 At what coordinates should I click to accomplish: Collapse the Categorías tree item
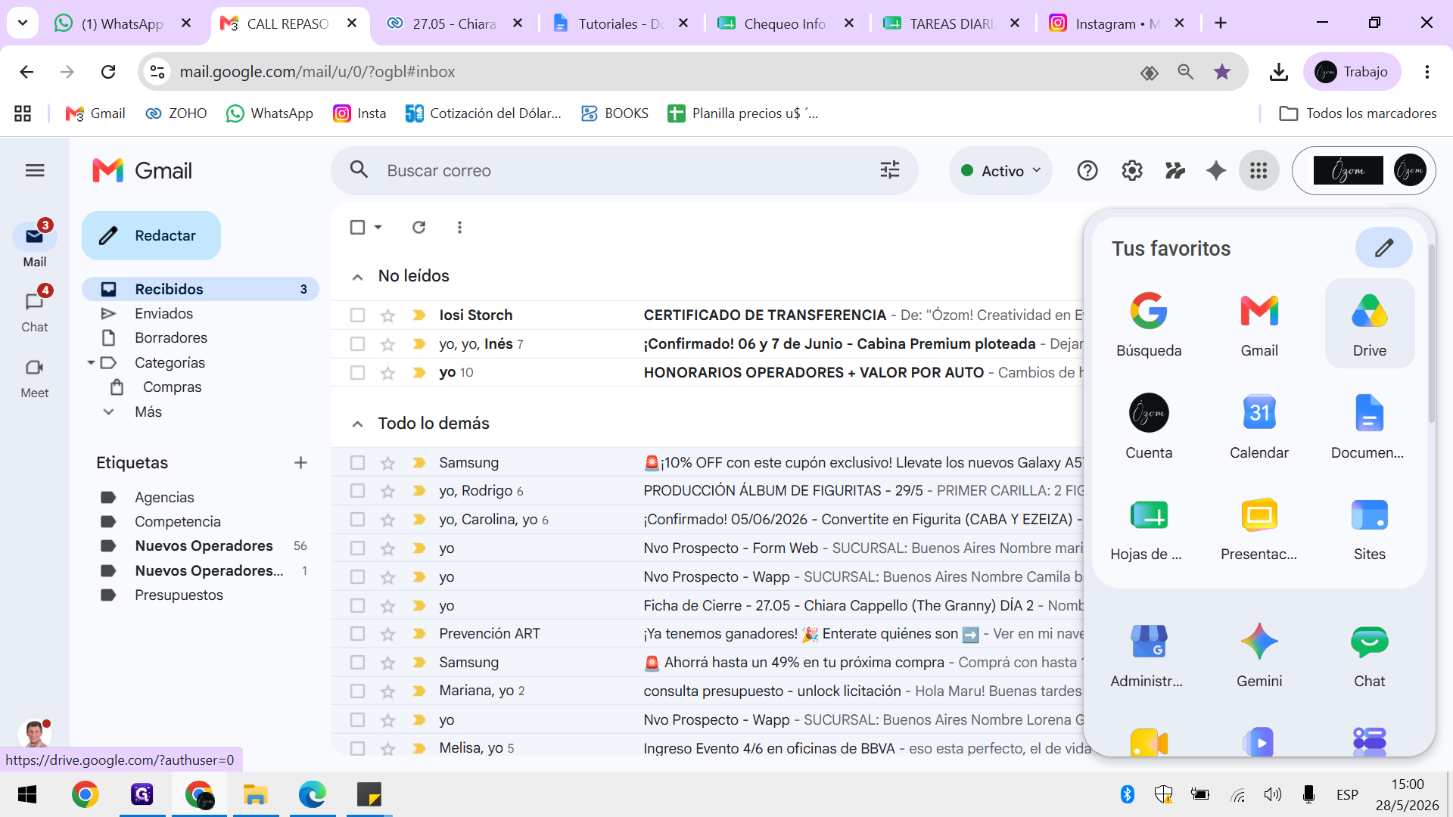click(91, 363)
